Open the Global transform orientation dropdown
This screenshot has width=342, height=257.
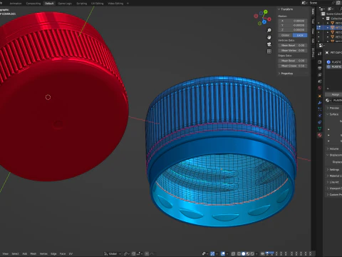113,253
